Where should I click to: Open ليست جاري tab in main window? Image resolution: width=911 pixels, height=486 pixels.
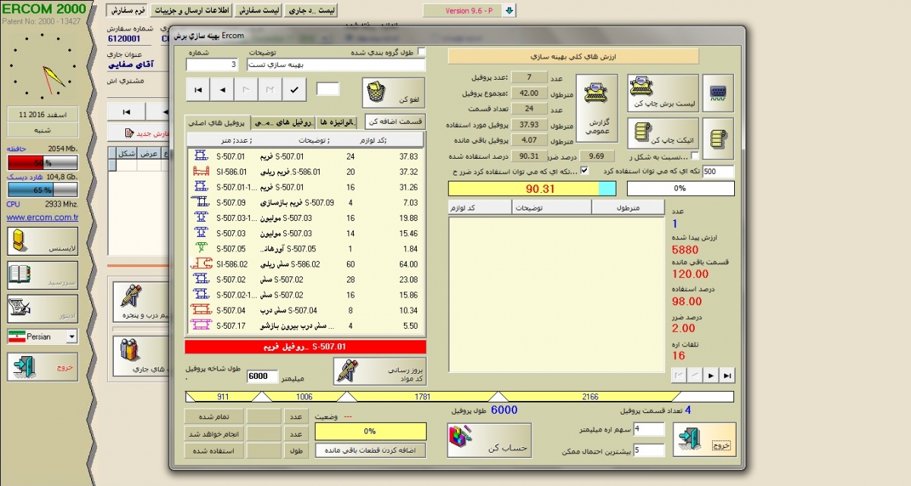312,11
